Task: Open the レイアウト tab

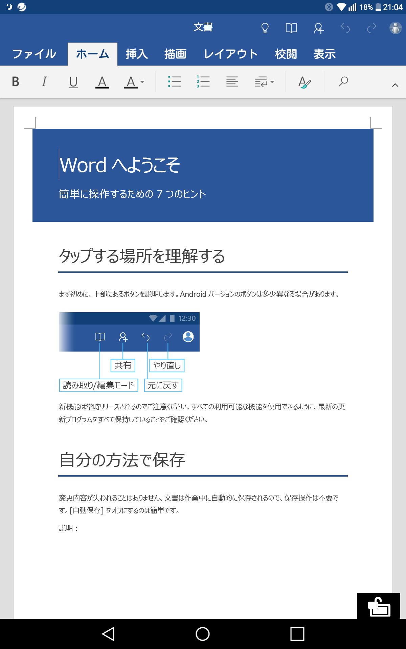Action: (231, 54)
